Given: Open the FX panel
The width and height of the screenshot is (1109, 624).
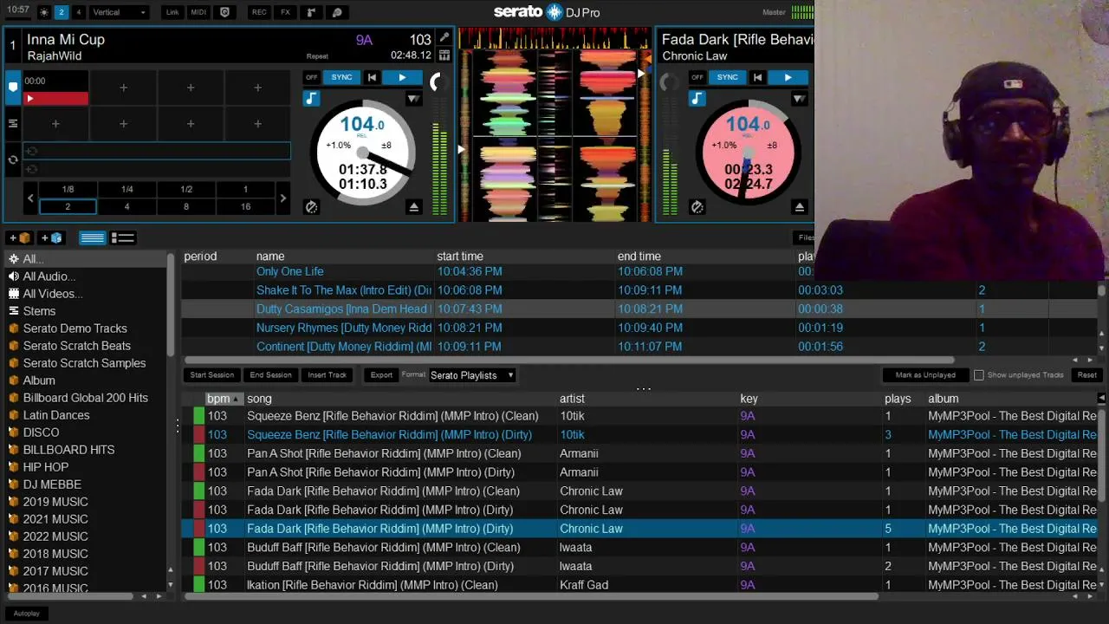Looking at the screenshot, I should click(x=285, y=12).
